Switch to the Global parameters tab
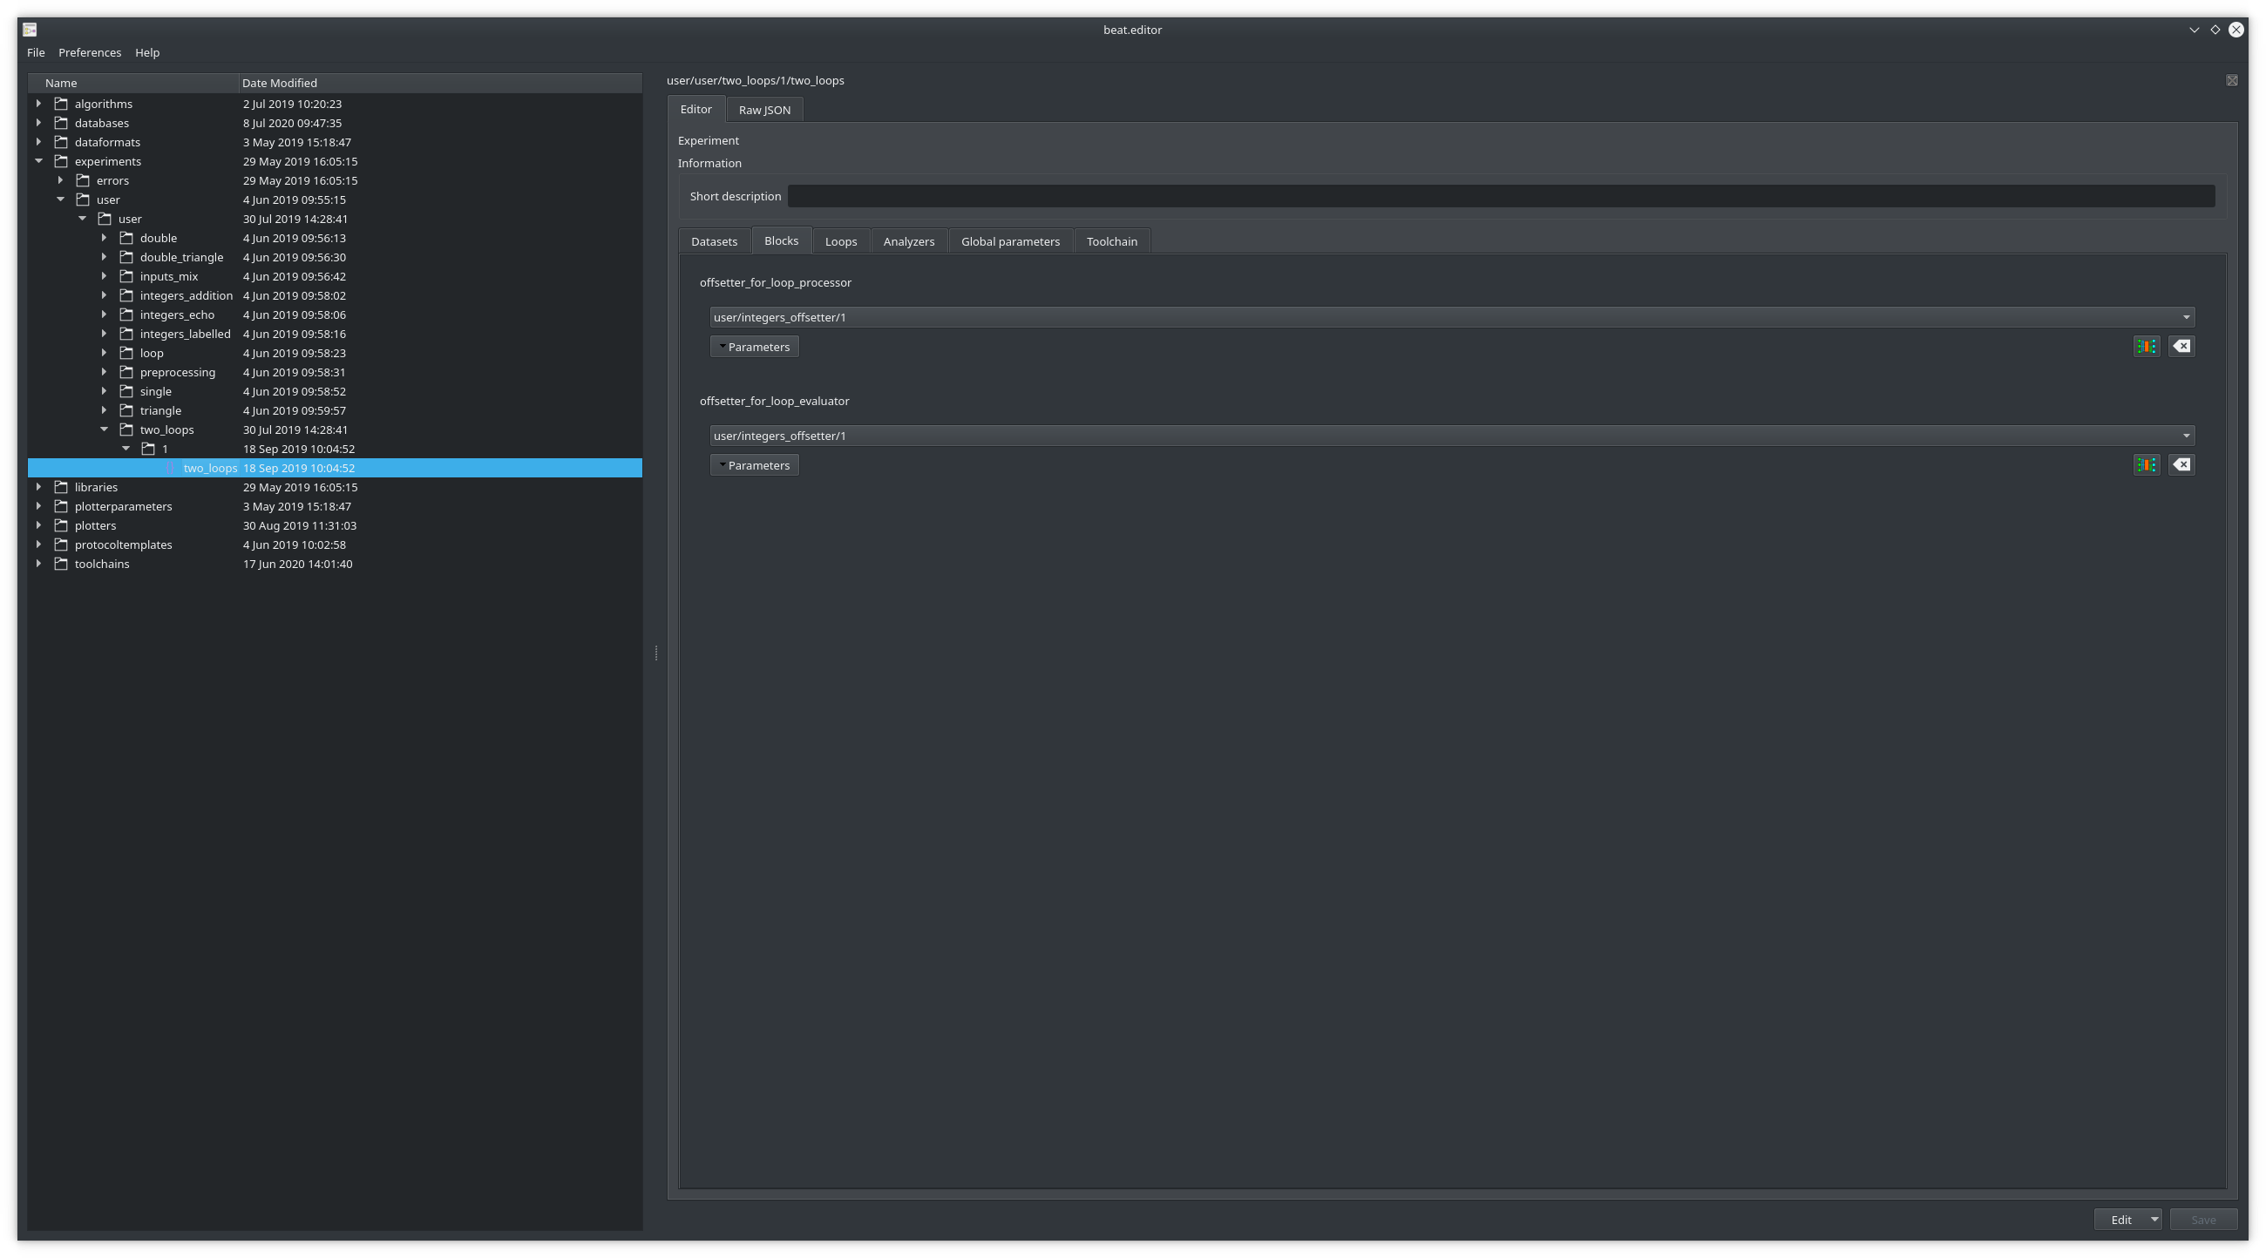The width and height of the screenshot is (2266, 1258). [1010, 240]
